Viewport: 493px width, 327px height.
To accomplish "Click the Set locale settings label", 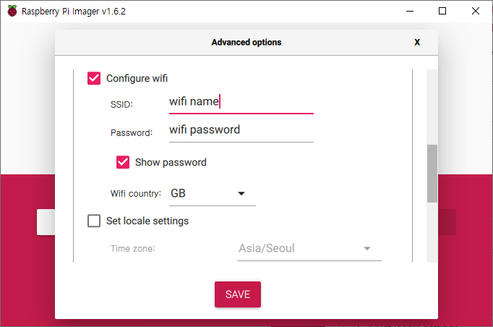I will click(x=147, y=221).
